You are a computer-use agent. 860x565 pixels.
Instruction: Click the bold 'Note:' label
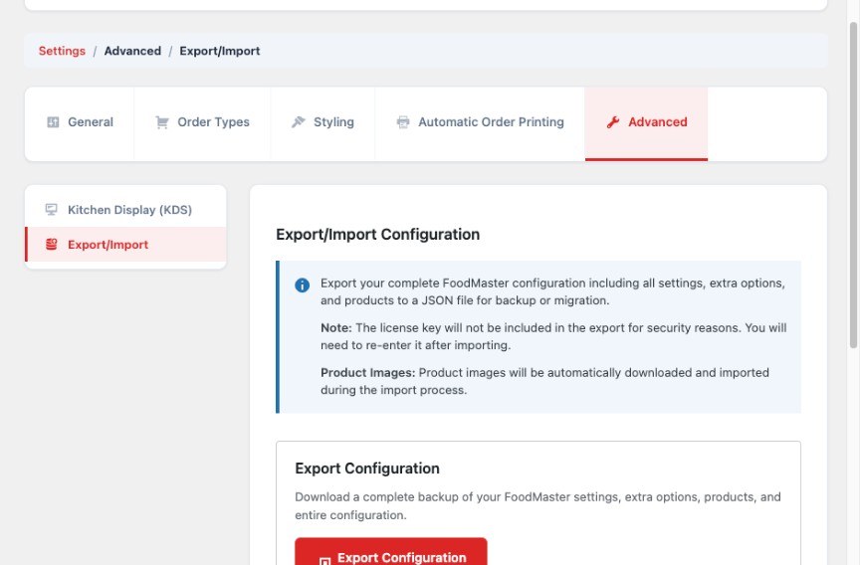pyautogui.click(x=336, y=328)
